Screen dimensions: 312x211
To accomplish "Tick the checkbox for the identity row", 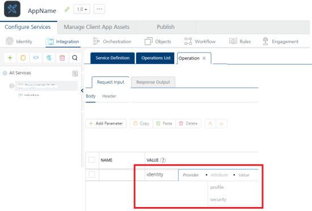I will [91, 174].
